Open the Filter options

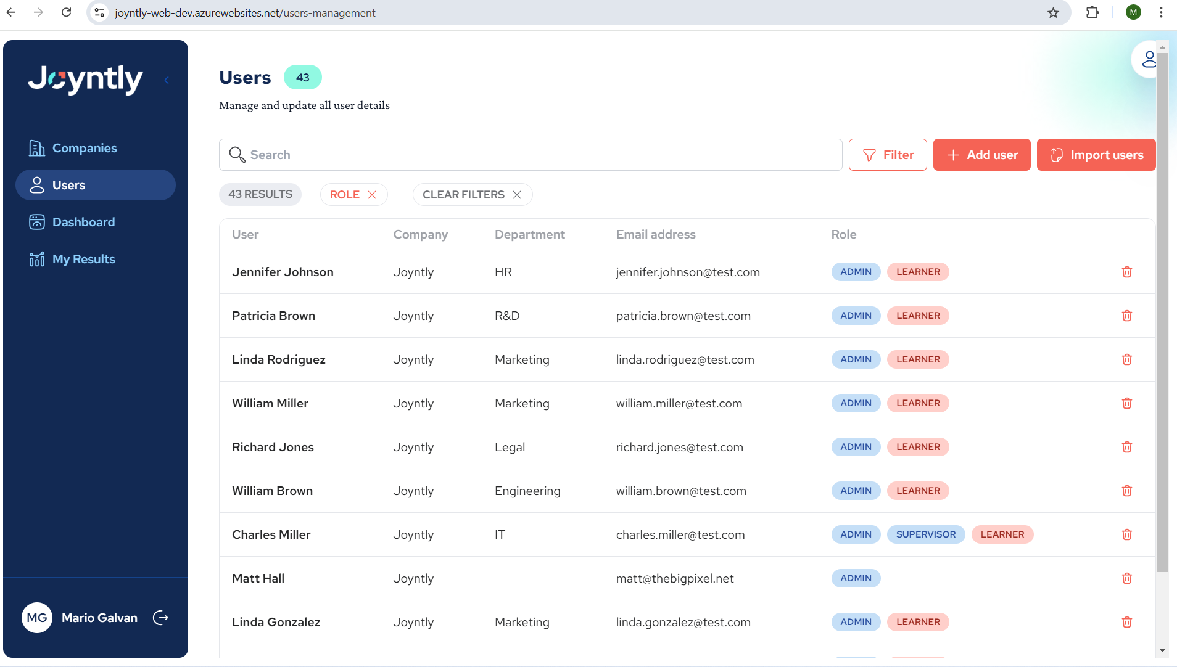[887, 155]
